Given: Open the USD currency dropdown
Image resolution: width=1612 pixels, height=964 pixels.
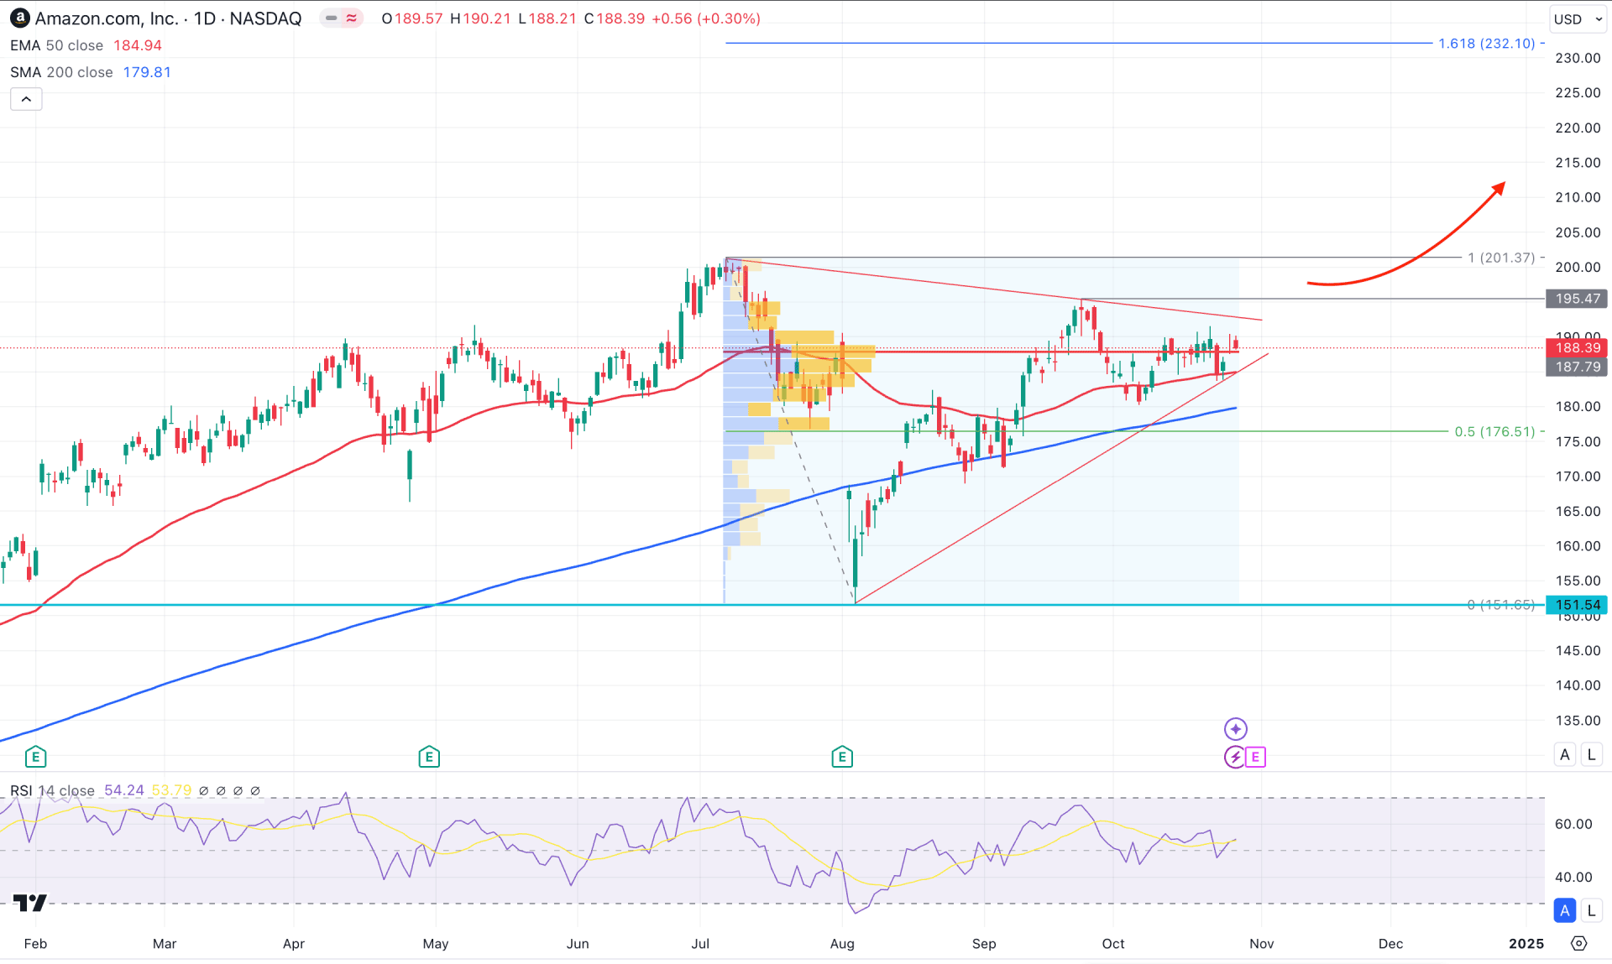Looking at the screenshot, I should pyautogui.click(x=1578, y=18).
